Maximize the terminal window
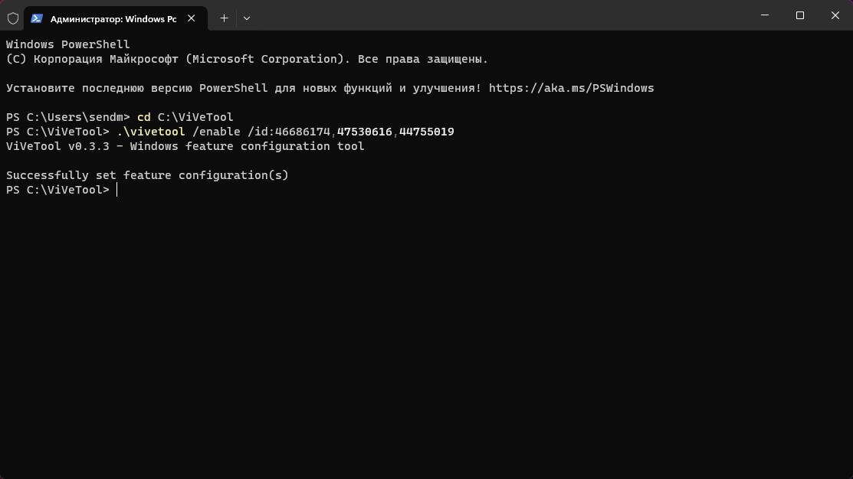The image size is (853, 479). (799, 15)
